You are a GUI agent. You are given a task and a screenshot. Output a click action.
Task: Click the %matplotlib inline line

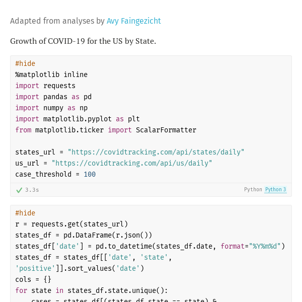51,74
